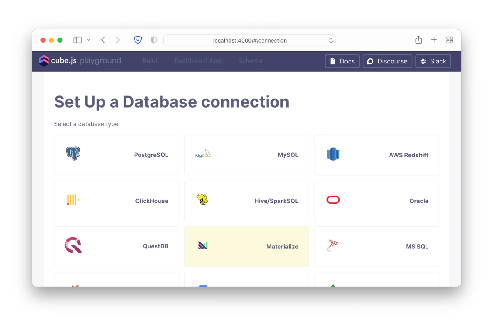Viewport: 497px width, 325px height.
Task: Click the half-shaded shield icon
Action: (x=153, y=40)
